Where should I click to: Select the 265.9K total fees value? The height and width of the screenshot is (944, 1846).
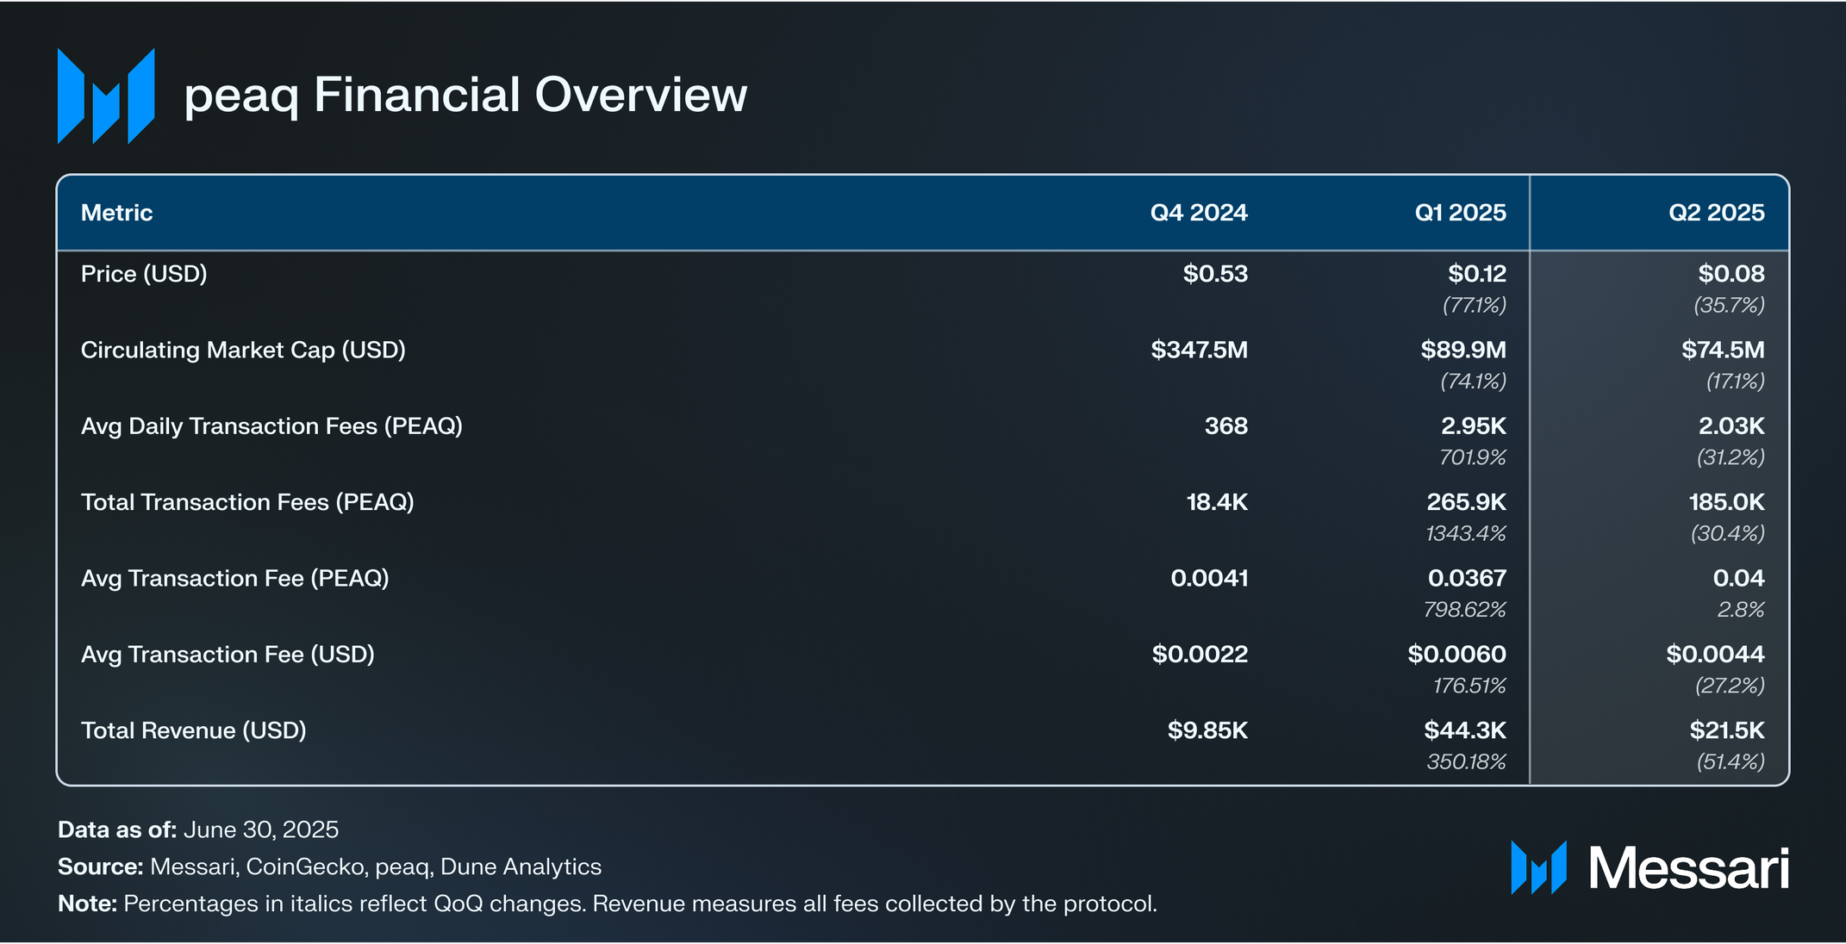[x=1465, y=502]
